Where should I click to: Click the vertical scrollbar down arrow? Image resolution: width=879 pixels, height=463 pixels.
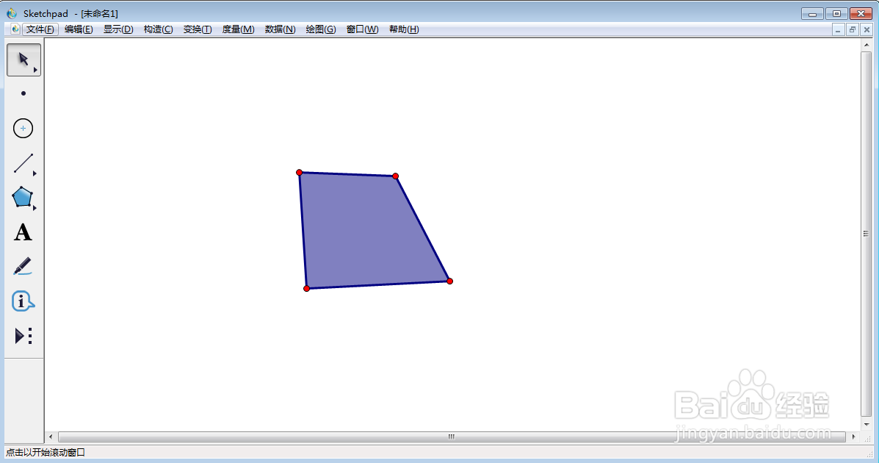pyautogui.click(x=867, y=425)
